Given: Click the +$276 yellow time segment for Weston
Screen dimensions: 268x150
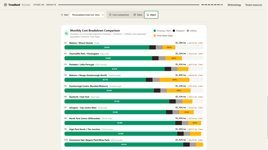Looking at the screenshot, I should coord(169,47).
